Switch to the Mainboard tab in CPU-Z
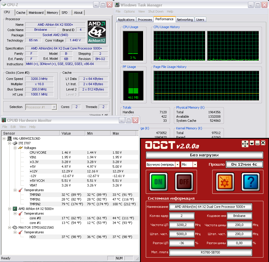Viewport: 269px width, 262px height. 36,13
